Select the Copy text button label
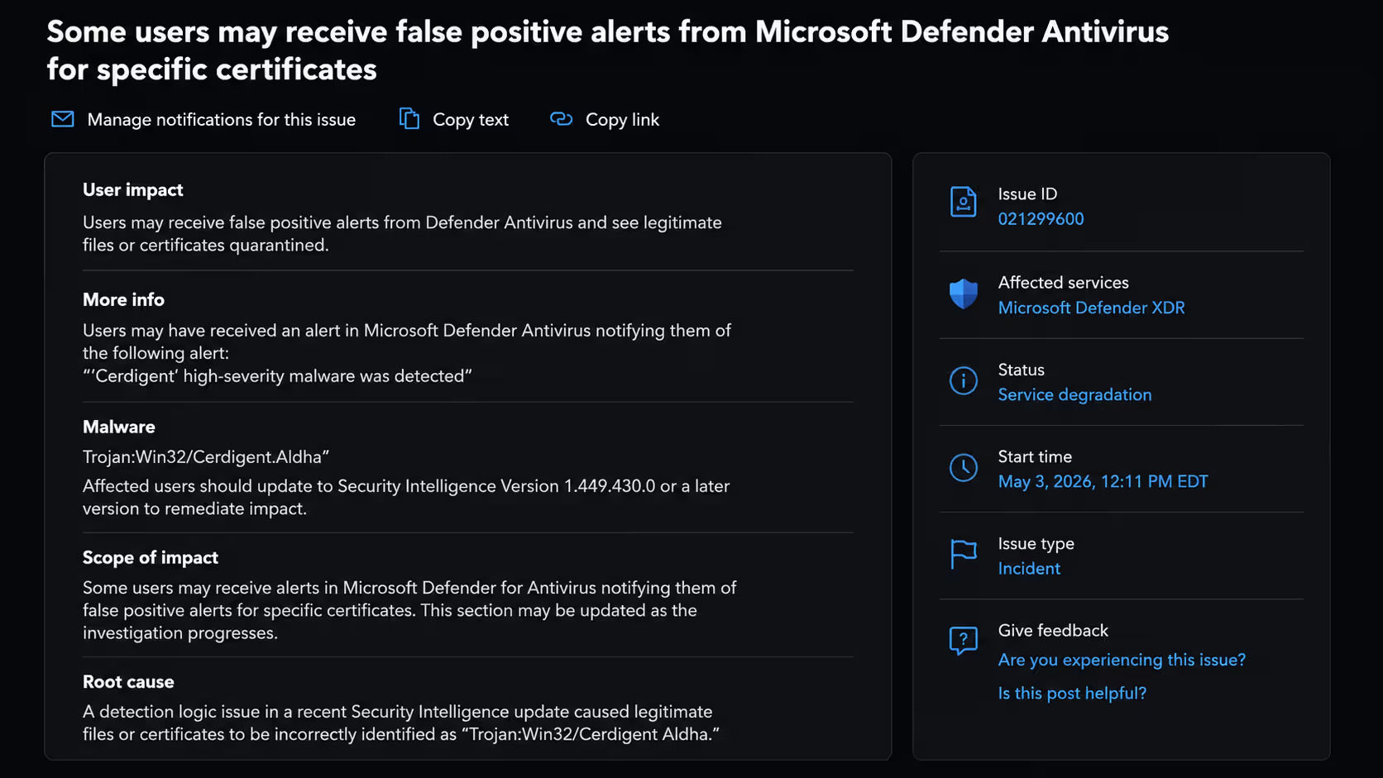Image resolution: width=1383 pixels, height=778 pixels. click(x=471, y=120)
